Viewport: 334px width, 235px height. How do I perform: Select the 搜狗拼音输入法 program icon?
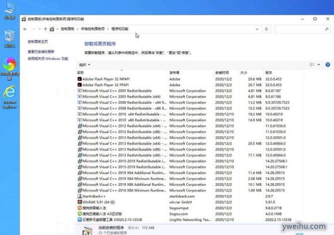(x=80, y=208)
